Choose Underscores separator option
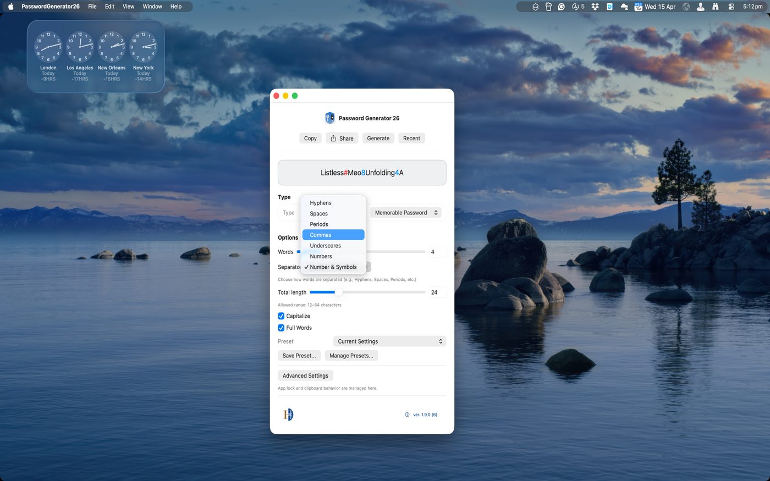 point(333,246)
